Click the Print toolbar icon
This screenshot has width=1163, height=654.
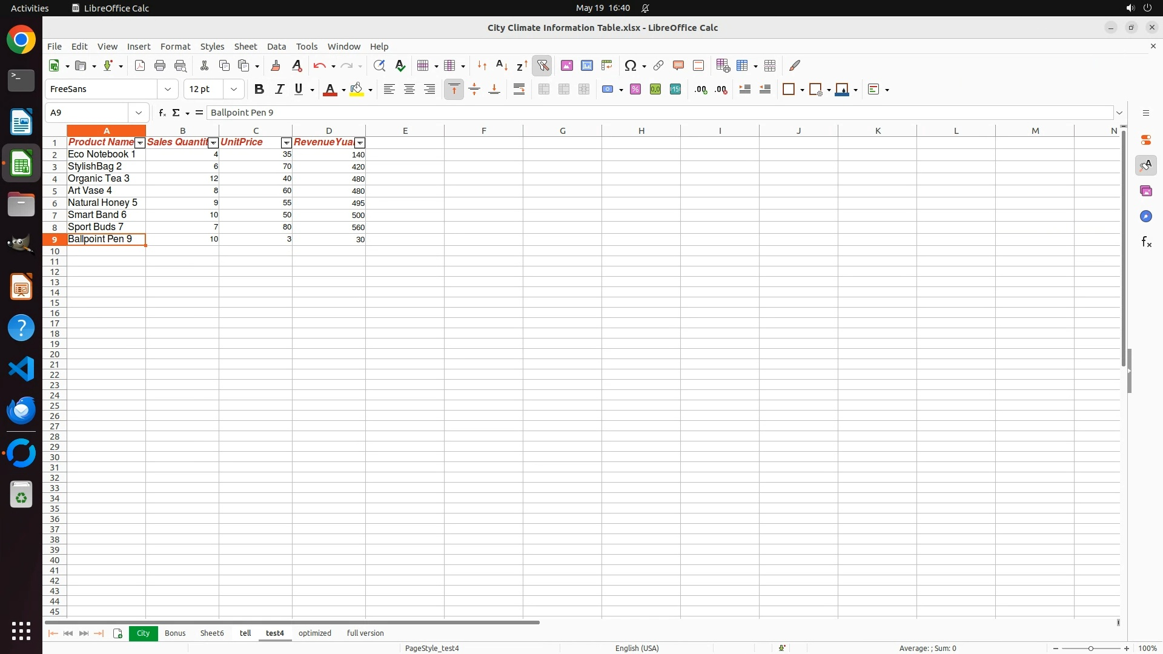[x=160, y=65]
